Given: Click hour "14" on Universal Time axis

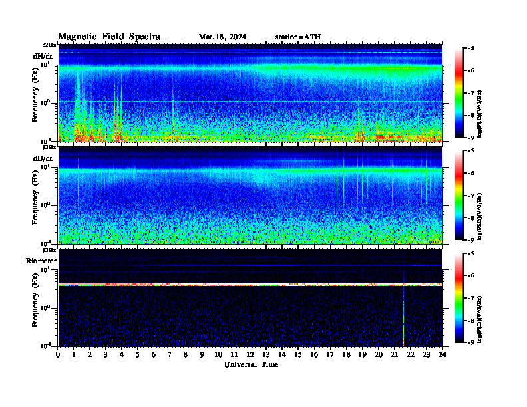Looking at the screenshot, I should pos(282,354).
